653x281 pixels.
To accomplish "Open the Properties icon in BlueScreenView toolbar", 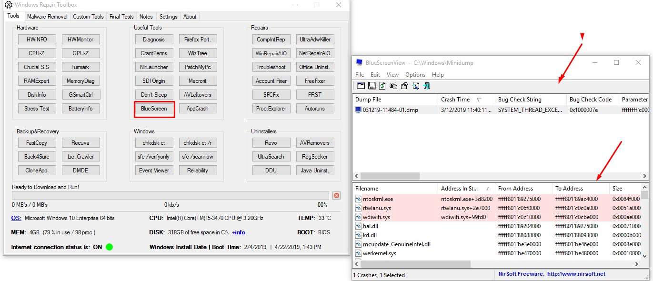I will [404, 86].
